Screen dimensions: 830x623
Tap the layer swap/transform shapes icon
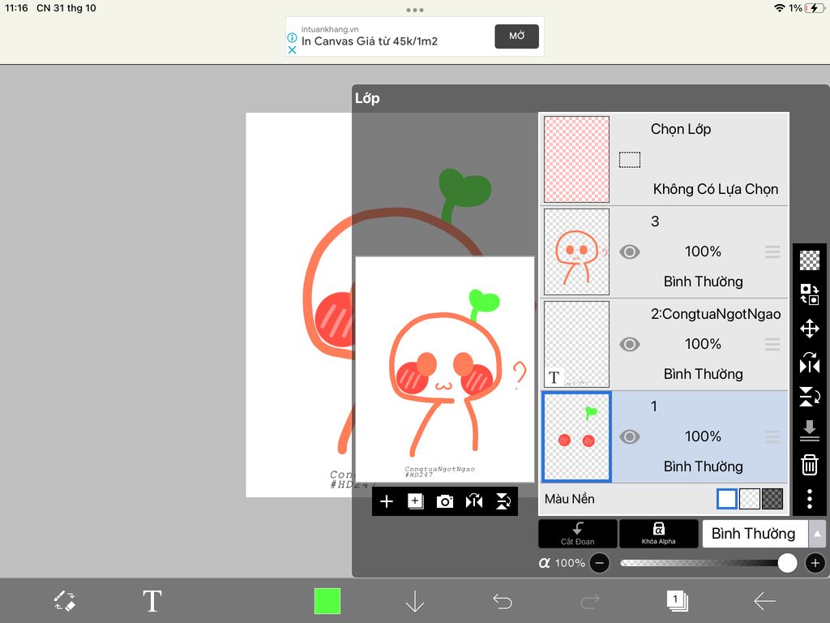pyautogui.click(x=810, y=294)
